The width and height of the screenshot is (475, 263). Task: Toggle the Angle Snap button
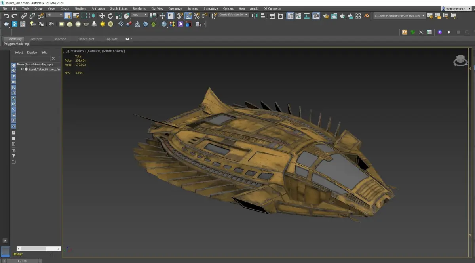point(188,16)
